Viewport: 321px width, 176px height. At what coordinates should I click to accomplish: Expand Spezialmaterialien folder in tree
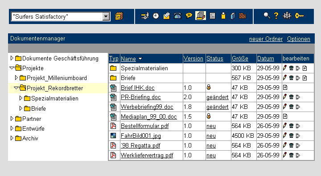tap(21, 98)
